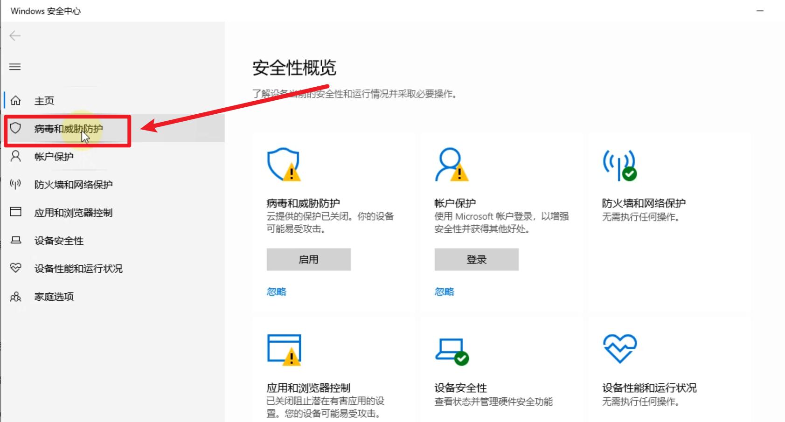Image resolution: width=785 pixels, height=422 pixels.
Task: Select the shield icon for 病毒和威胁防护 in sidebar
Action: click(x=16, y=128)
